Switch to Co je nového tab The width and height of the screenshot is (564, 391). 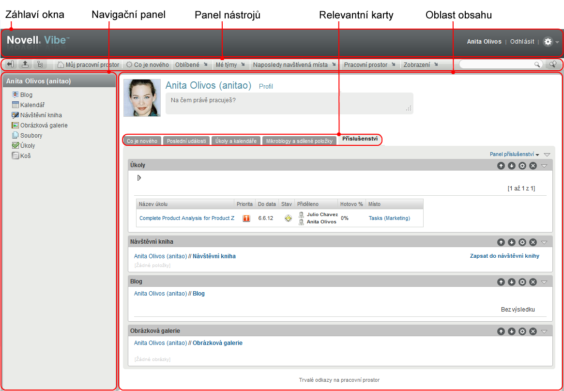tap(142, 141)
